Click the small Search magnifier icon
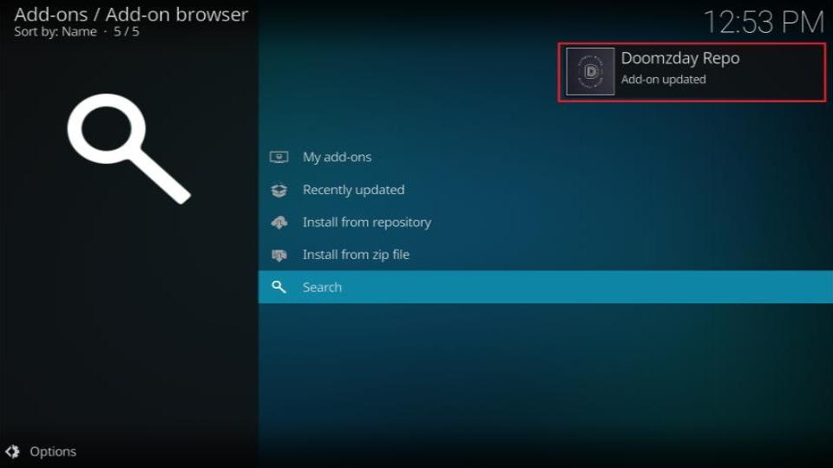Viewport: 833px width, 468px height. coord(279,287)
